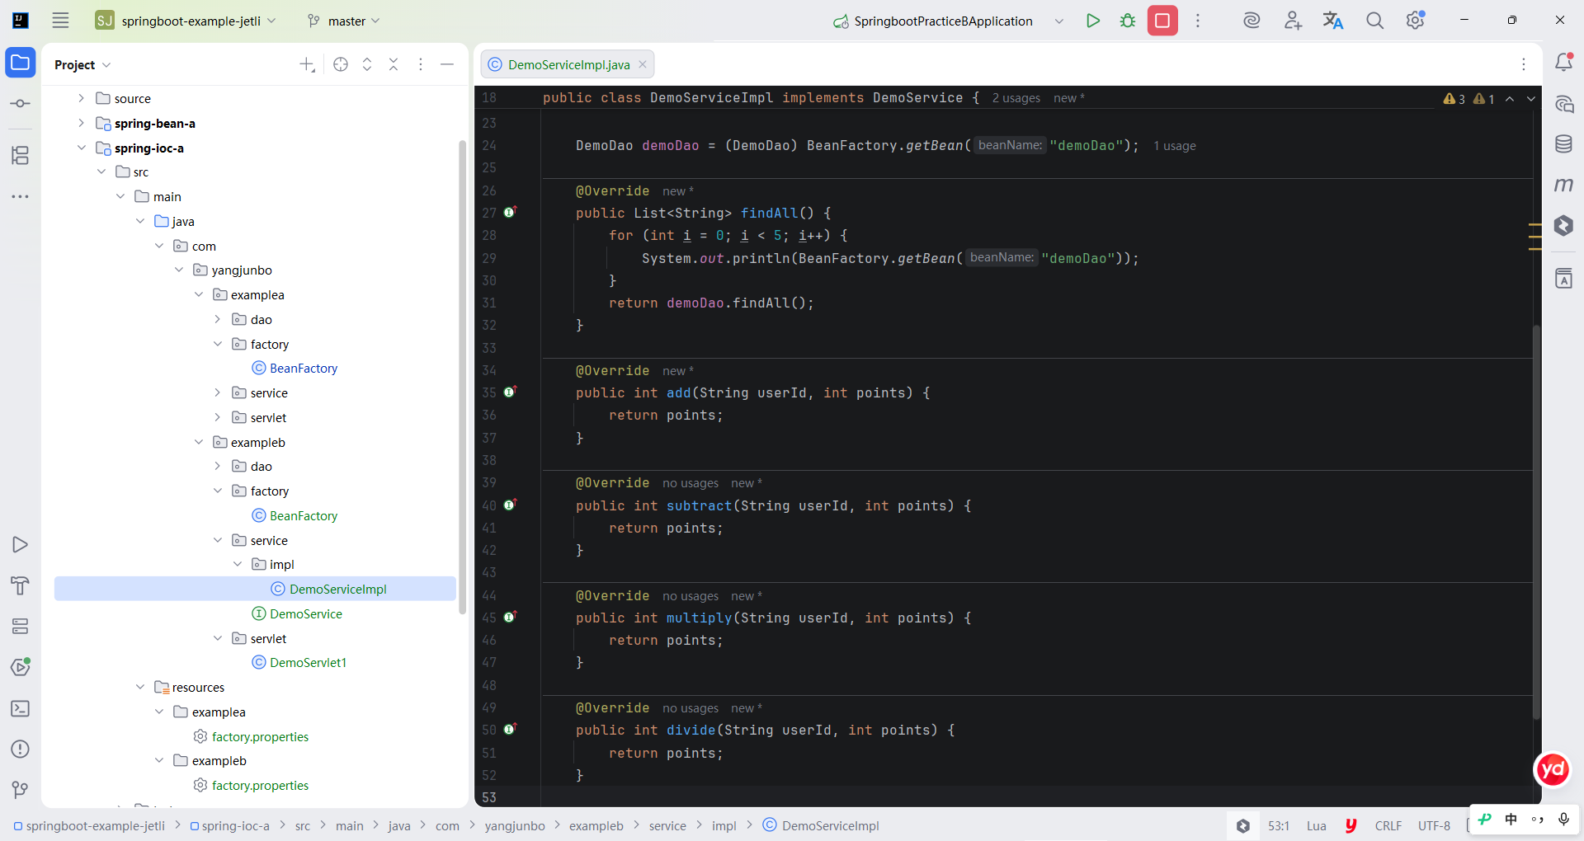Viewport: 1584px width, 841px height.
Task: Click the add plus icon in Project panel
Action: click(x=307, y=64)
